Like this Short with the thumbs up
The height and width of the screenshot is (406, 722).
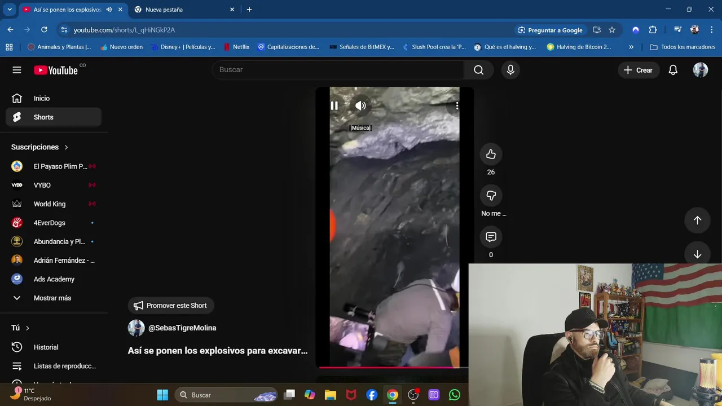pos(491,154)
